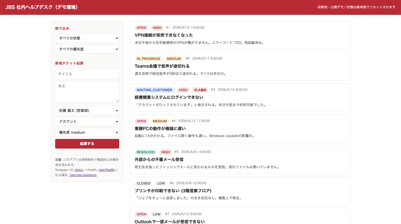
Task: Click the LOW badge on ticket #6
Action: [161, 183]
